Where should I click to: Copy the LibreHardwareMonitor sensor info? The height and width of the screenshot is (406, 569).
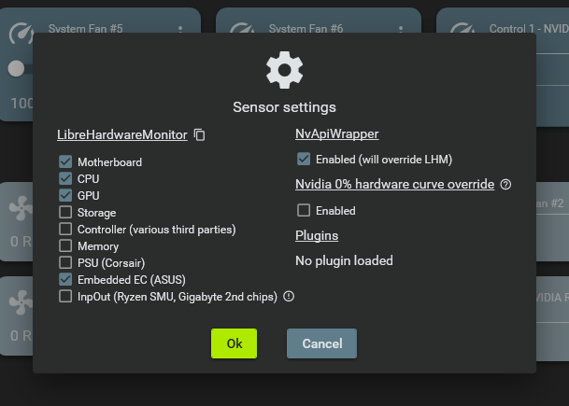coord(199,134)
